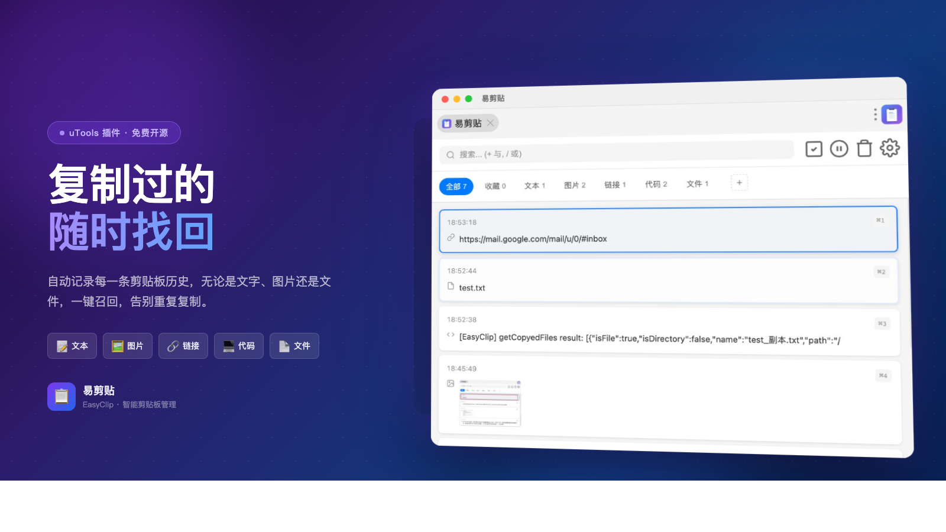The width and height of the screenshot is (946, 532).
Task: Click the 随时找回 headline text
Action: pyautogui.click(x=131, y=232)
